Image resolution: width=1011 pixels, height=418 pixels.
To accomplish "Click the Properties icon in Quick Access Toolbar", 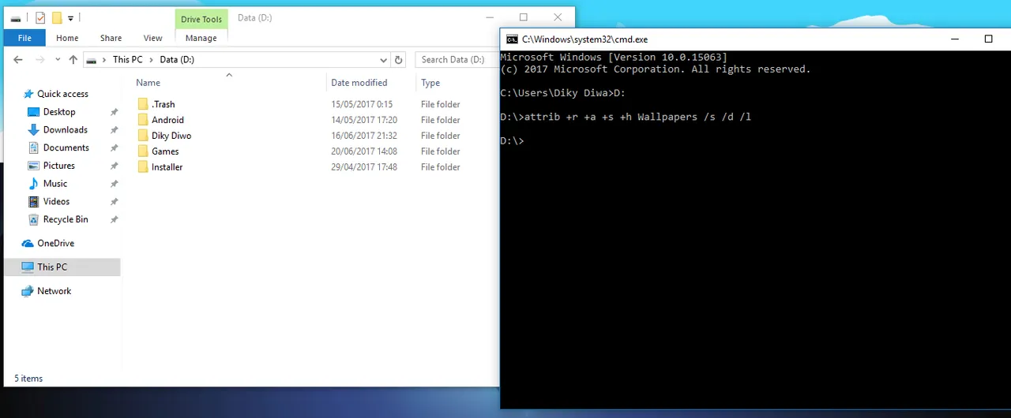I will coord(40,18).
